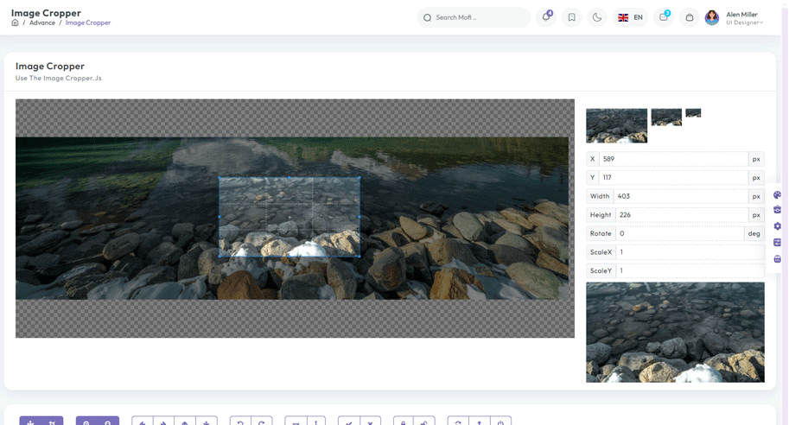
Task: Click the Rotate degrees input field
Action: (x=678, y=233)
